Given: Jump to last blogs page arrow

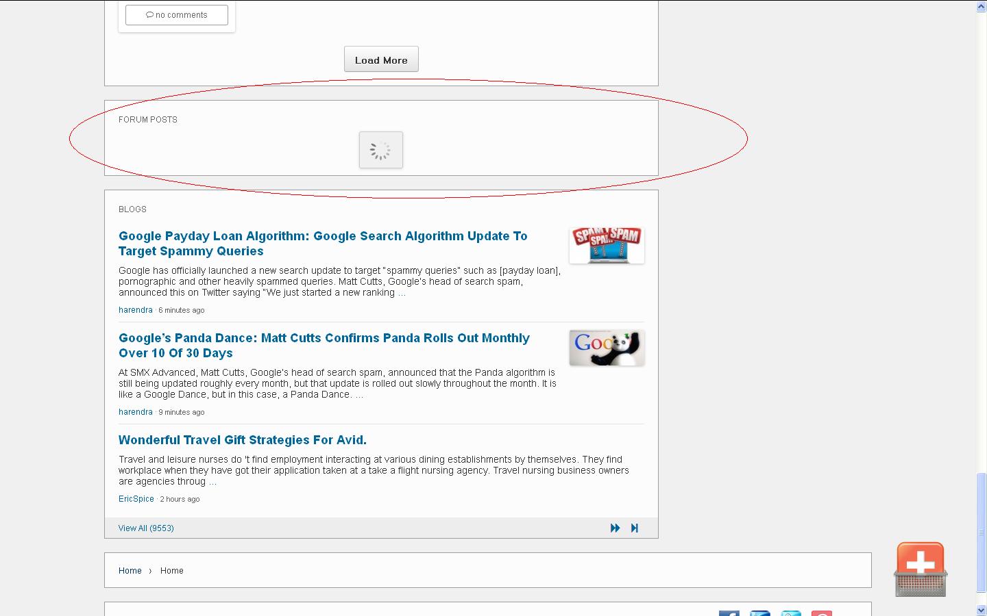Looking at the screenshot, I should pos(635,528).
